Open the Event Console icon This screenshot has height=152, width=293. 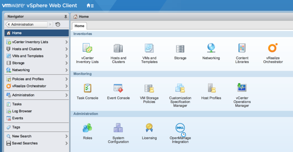click(x=118, y=88)
